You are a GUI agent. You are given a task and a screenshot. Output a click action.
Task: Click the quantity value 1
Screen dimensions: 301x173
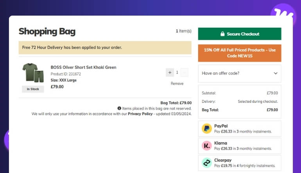click(x=177, y=72)
